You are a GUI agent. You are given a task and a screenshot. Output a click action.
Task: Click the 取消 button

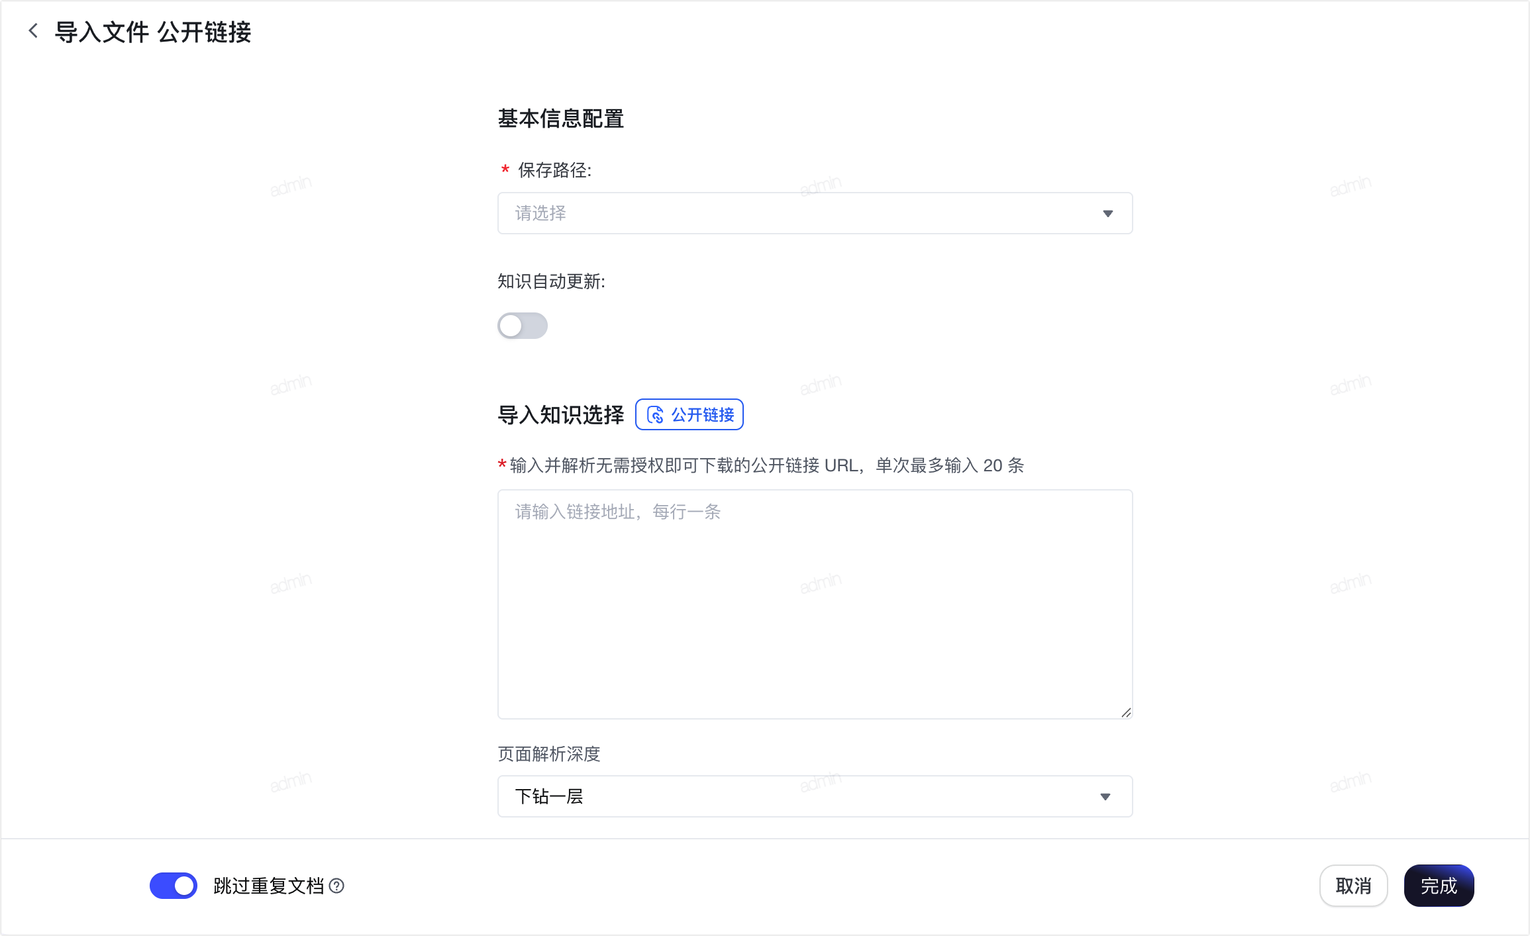pyautogui.click(x=1353, y=886)
